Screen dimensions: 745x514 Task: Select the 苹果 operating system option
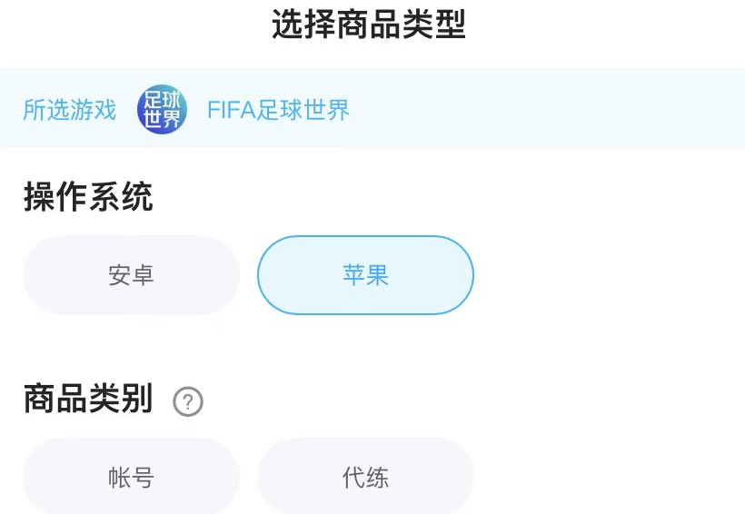pyautogui.click(x=365, y=275)
